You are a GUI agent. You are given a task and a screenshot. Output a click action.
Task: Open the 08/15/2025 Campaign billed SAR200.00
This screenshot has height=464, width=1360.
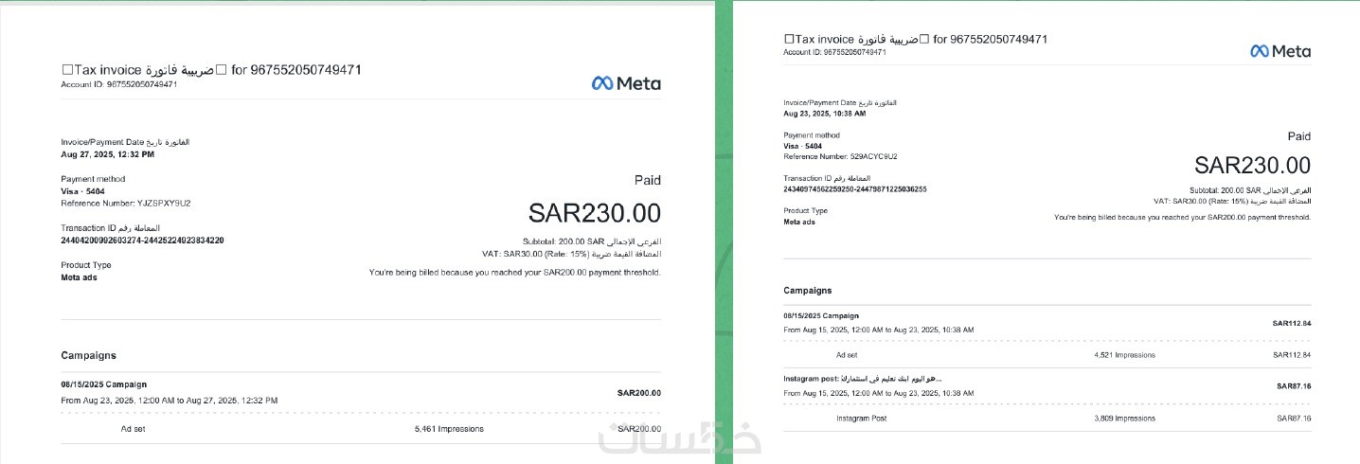click(104, 384)
